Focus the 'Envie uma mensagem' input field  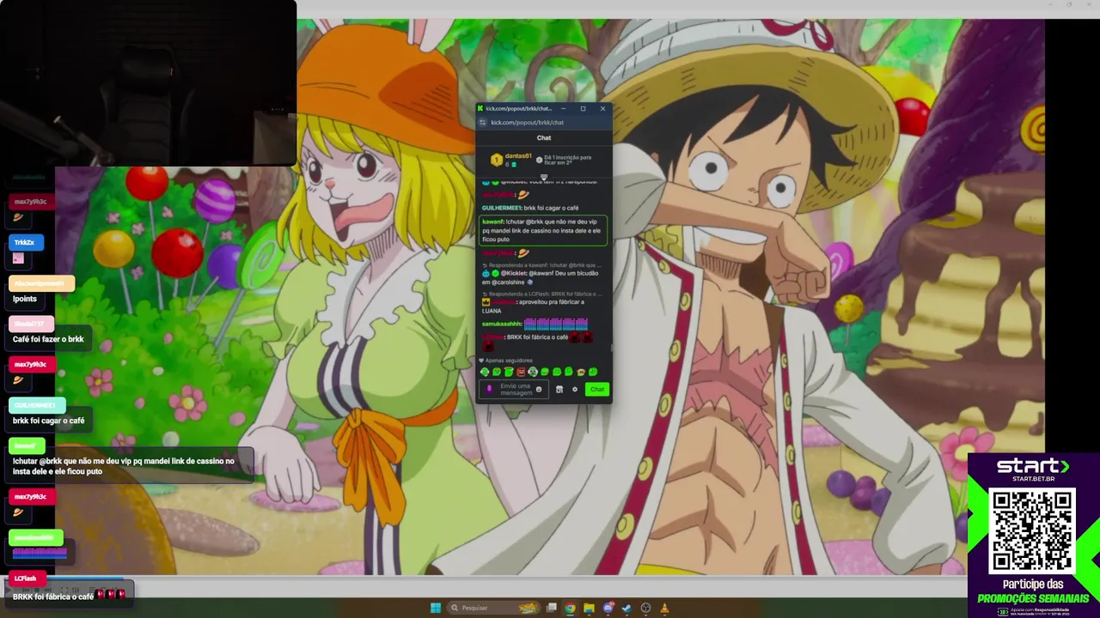pos(514,390)
